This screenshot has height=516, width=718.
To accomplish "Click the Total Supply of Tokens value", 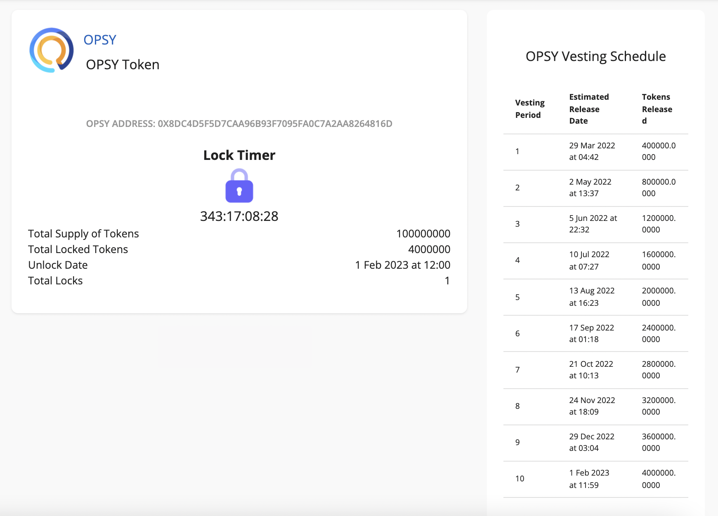I will coord(423,234).
